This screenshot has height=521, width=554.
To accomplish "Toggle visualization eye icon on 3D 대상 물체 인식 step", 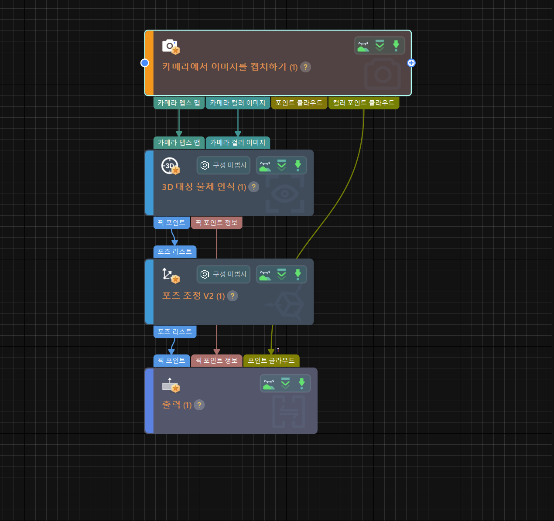I will (x=265, y=166).
